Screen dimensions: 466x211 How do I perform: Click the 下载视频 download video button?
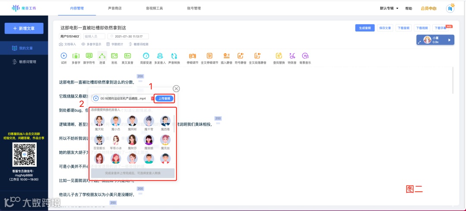tap(422, 28)
